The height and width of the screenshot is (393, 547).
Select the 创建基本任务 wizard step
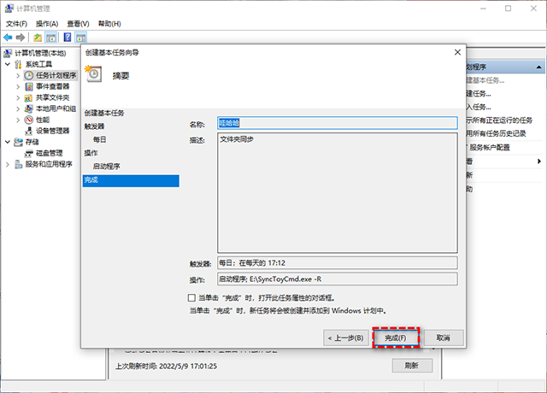point(104,113)
